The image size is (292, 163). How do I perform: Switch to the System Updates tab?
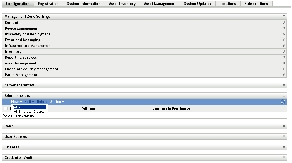[x=197, y=4]
